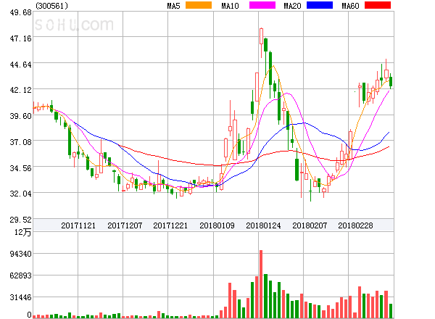This screenshot has width=435, height=319.
Task: Click the 31446 volume axis label
Action: pyautogui.click(x=21, y=297)
